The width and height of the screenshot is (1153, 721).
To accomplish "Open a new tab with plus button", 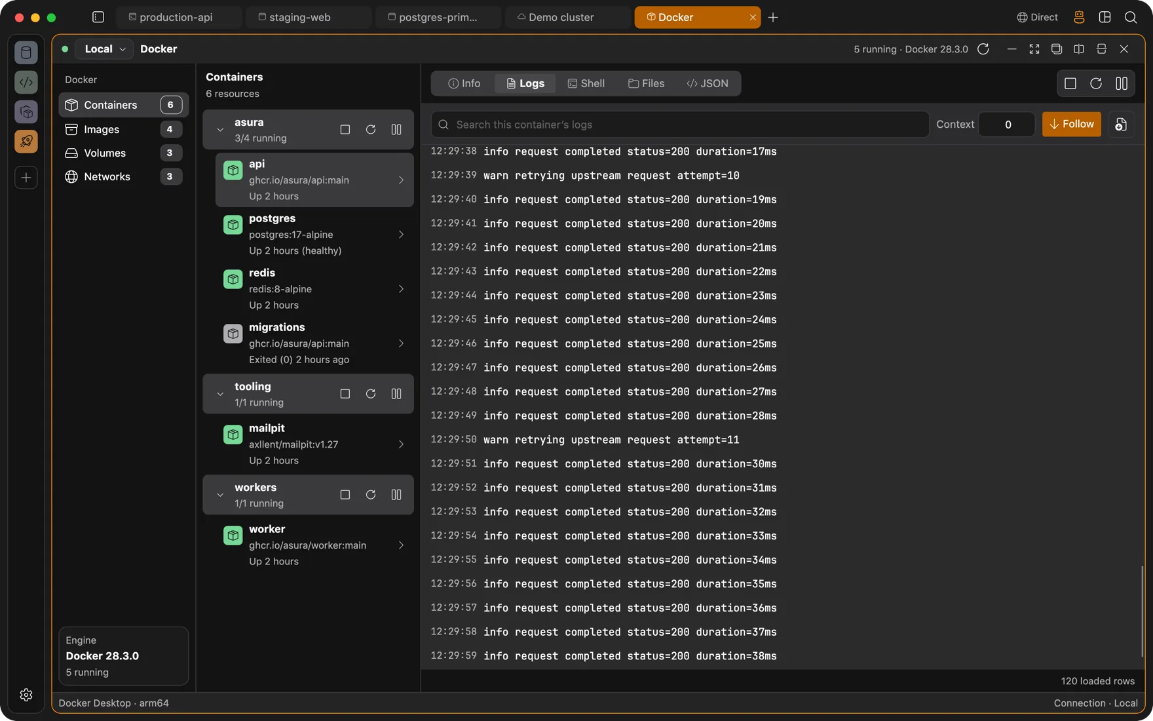I will (x=773, y=17).
